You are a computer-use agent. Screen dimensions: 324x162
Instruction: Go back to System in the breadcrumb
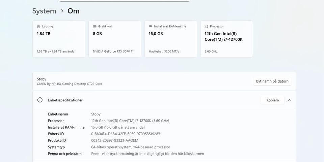tap(44, 11)
